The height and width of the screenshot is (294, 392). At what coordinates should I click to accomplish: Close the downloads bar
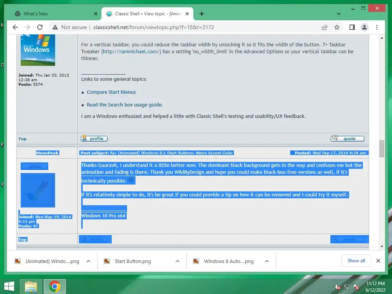tap(378, 261)
